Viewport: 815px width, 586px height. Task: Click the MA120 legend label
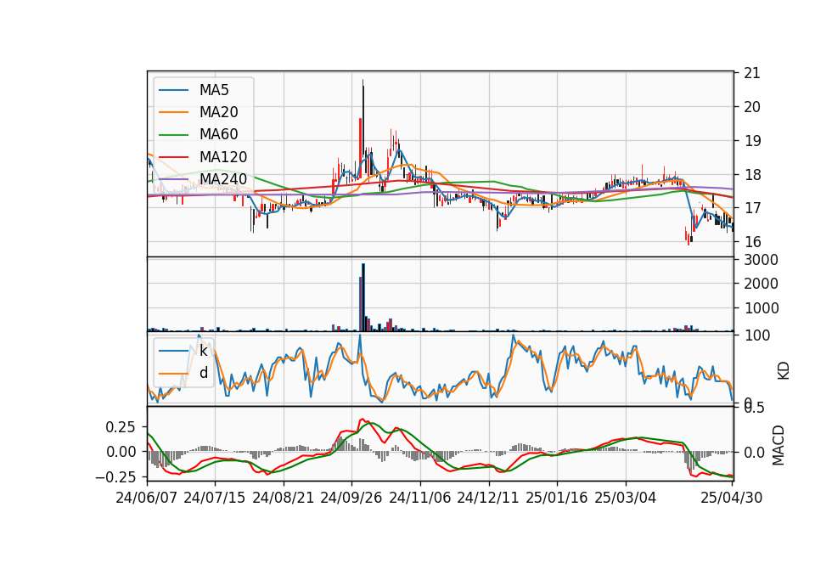[x=223, y=157]
